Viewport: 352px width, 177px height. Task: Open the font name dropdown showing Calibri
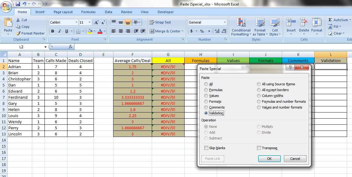click(76, 22)
